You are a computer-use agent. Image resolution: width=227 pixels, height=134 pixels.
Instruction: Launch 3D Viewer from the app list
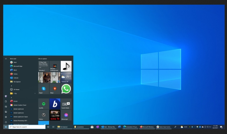point(15,90)
